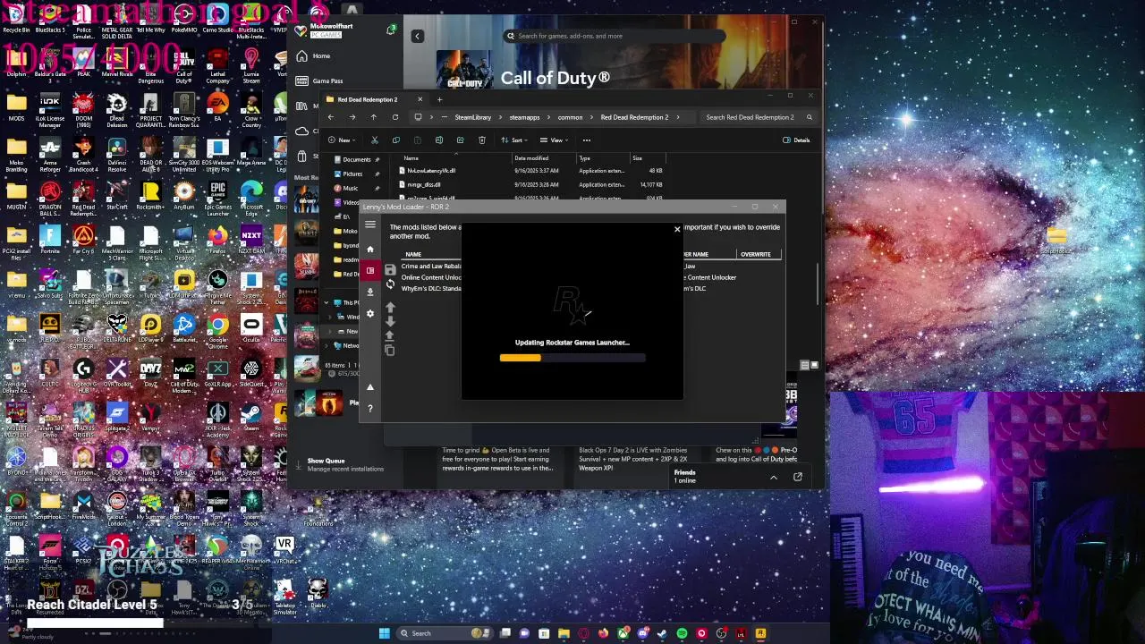This screenshot has width=1145, height=644.
Task: Click common in the Explorer breadcrumb
Action: pyautogui.click(x=570, y=117)
